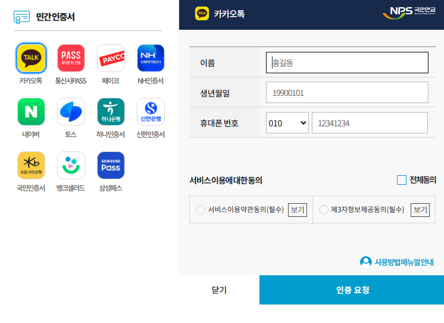The height and width of the screenshot is (323, 444).
Task: Click the 삼성패스 label text
Action: pos(111,188)
